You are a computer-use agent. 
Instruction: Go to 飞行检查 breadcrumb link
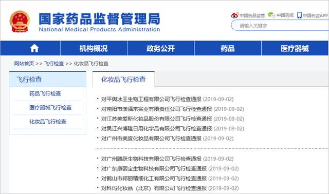point(53,64)
